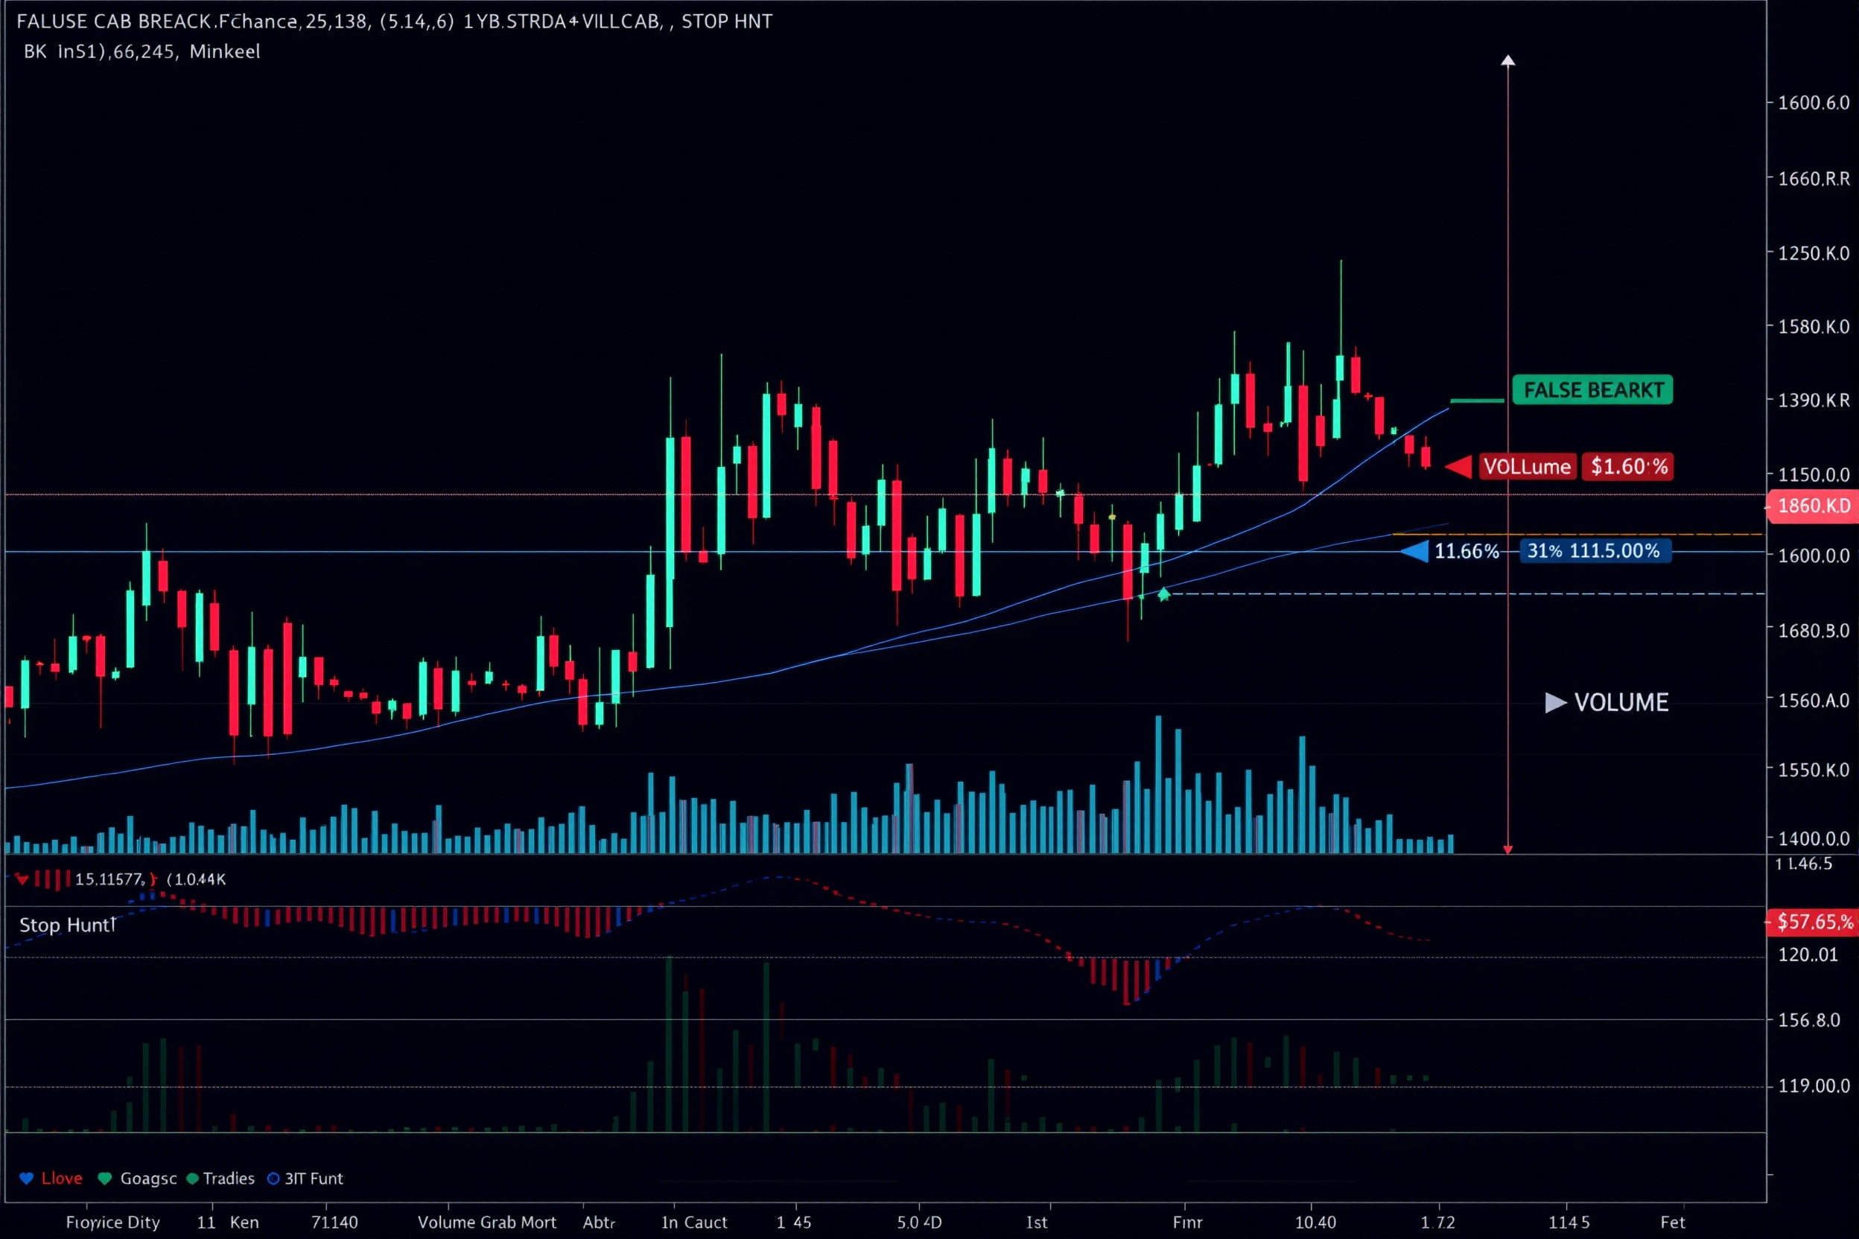The height and width of the screenshot is (1239, 1859).
Task: Click the red '$1.60%' value button
Action: [x=1627, y=467]
